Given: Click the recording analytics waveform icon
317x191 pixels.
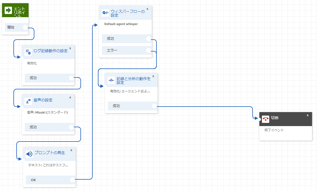Looking at the screenshot, I should tap(111, 80).
